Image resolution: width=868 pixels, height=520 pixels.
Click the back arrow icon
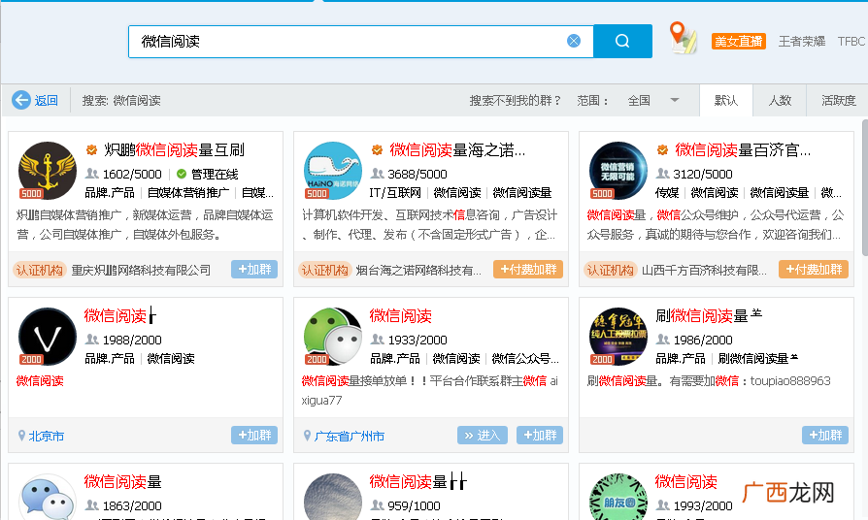tap(21, 100)
